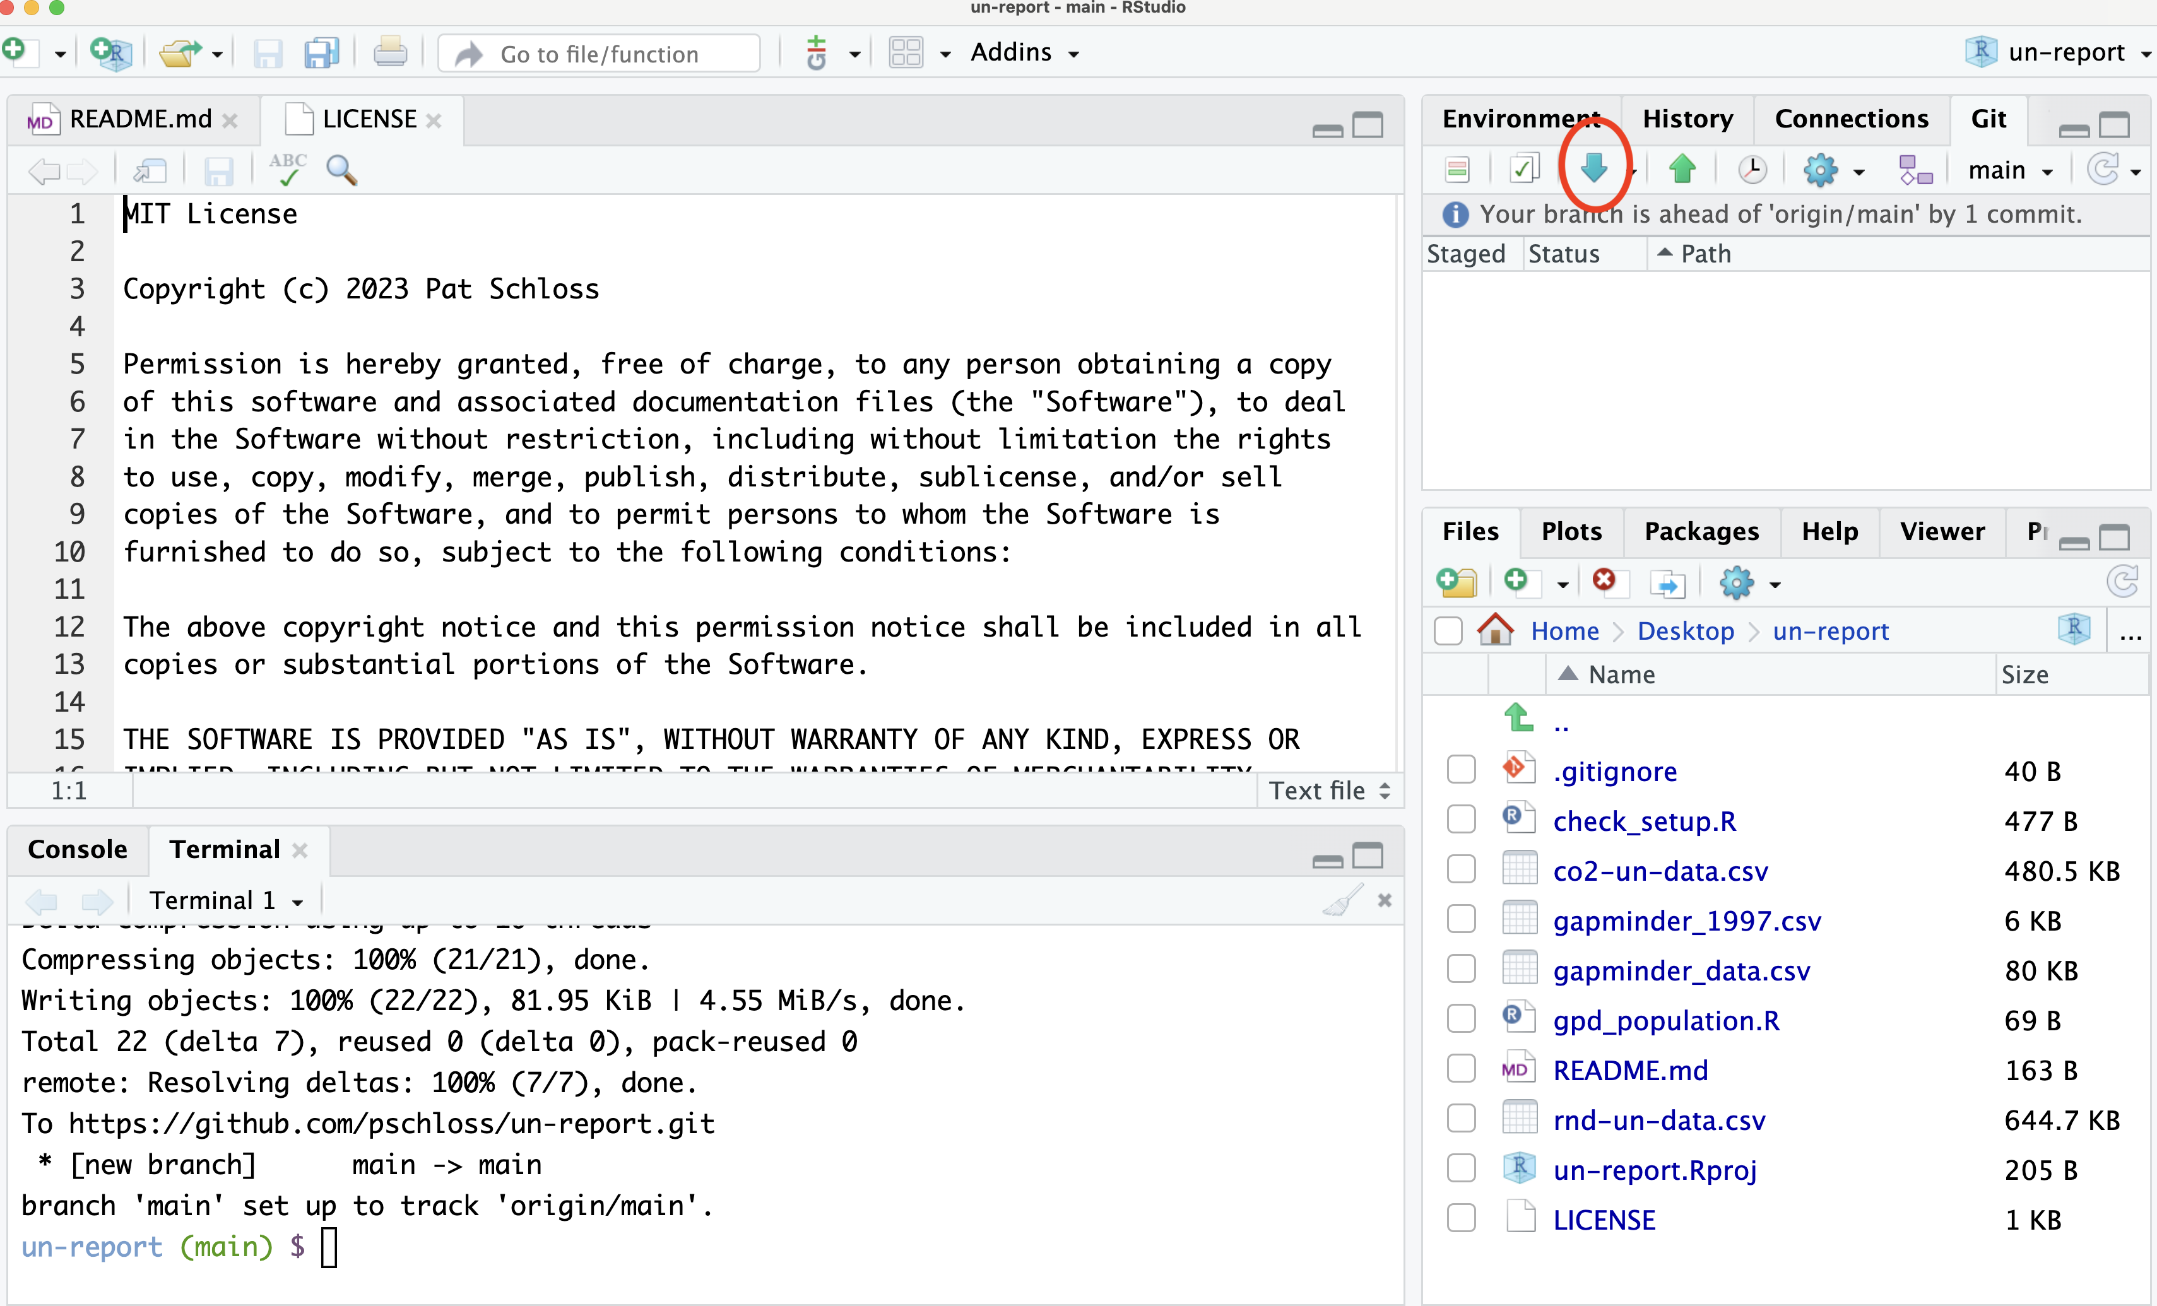Go to Desktop in the path breadcrumb
The image size is (2157, 1306).
tap(1685, 631)
